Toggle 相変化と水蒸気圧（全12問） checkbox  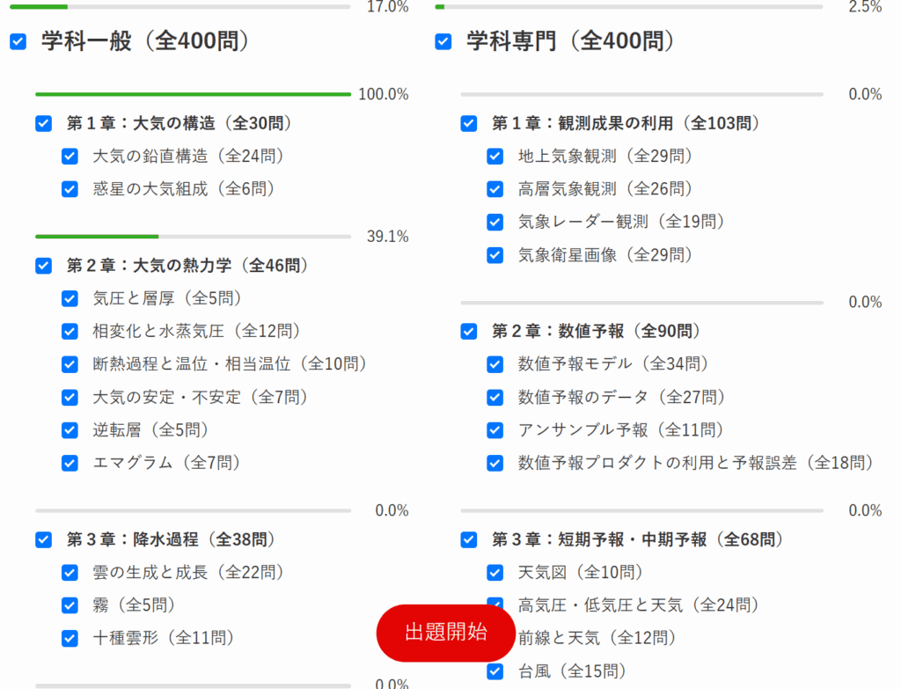coord(70,332)
